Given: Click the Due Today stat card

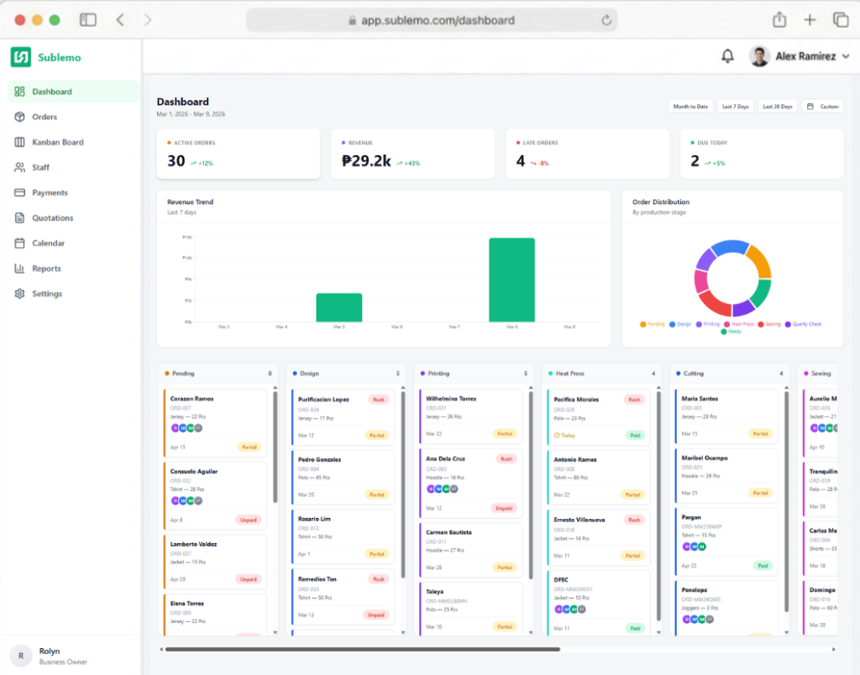Looking at the screenshot, I should point(762,154).
